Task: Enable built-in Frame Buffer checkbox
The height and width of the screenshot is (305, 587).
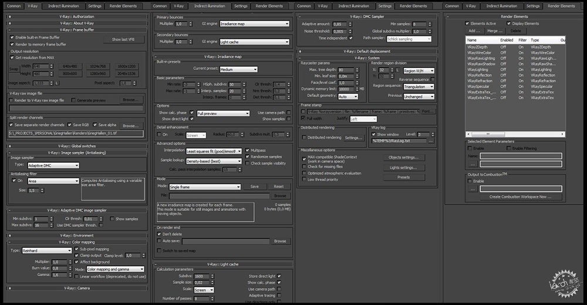Action: pos(12,38)
